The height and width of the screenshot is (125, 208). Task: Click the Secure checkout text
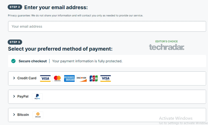32,61
